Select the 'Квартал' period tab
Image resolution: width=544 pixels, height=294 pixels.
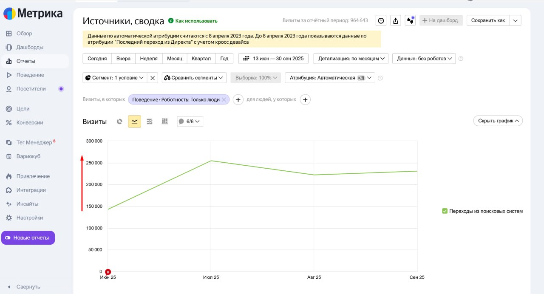(x=201, y=59)
